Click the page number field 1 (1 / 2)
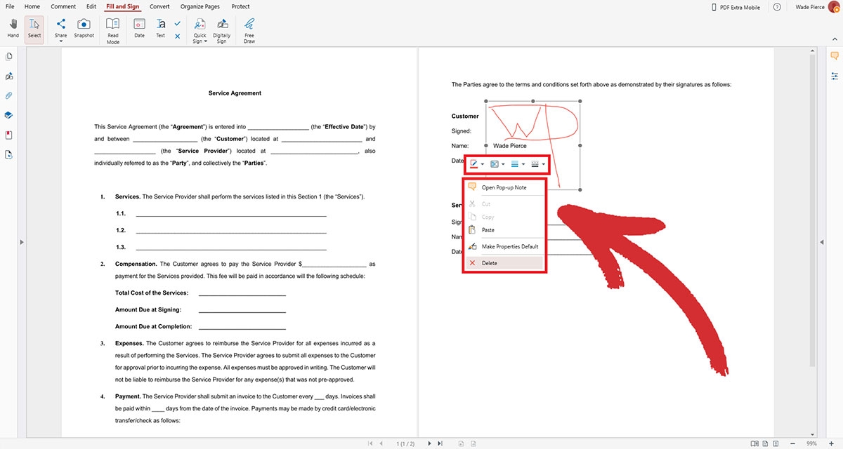 coord(405,443)
